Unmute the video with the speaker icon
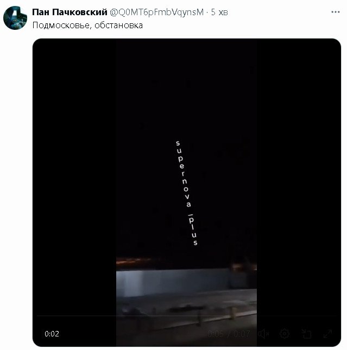Image resolution: width=347 pixels, height=350 pixels. click(x=263, y=334)
